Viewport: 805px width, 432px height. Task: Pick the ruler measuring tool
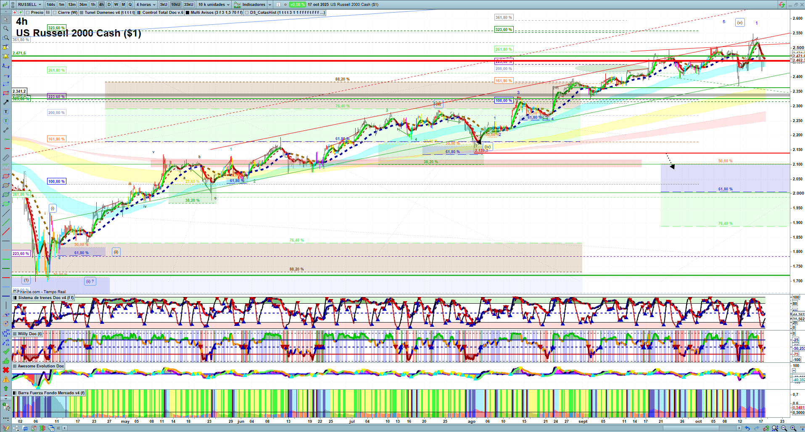[x=5, y=158]
